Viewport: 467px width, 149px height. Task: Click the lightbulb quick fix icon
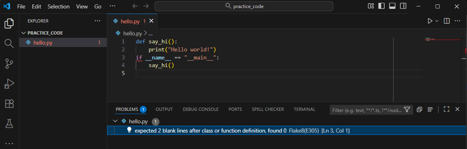tap(129, 130)
